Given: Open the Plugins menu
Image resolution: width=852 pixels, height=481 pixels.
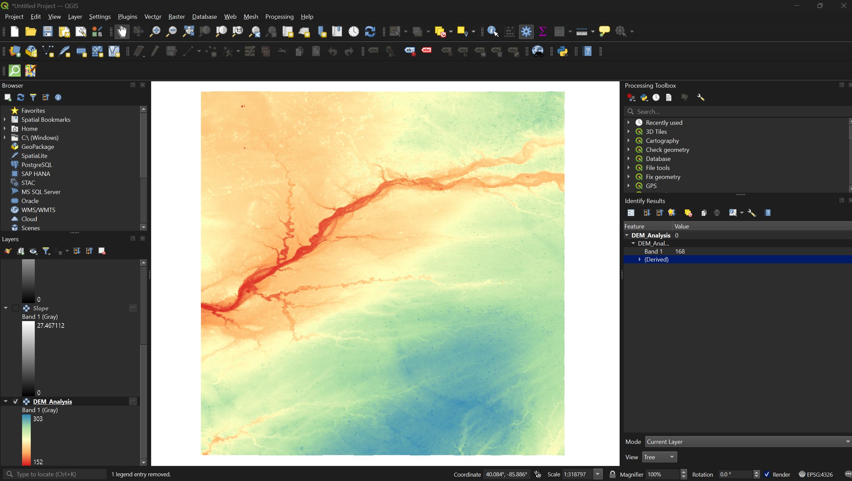Looking at the screenshot, I should tap(127, 16).
